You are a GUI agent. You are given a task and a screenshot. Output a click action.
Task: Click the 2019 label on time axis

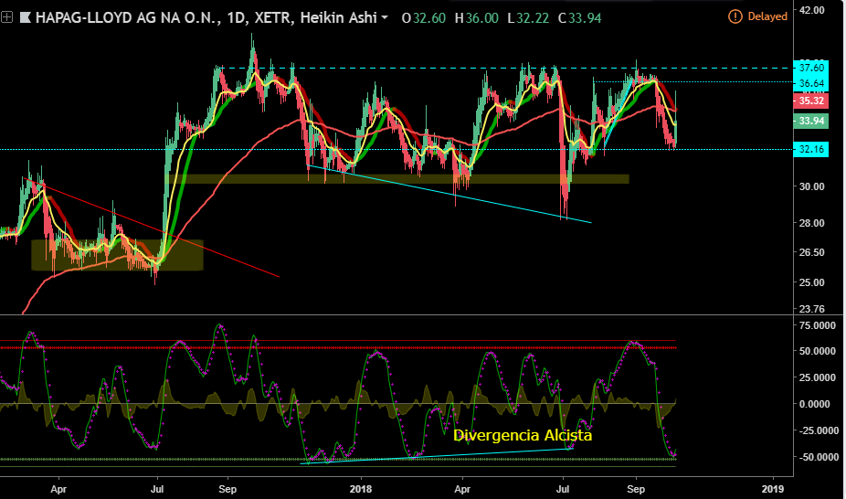pos(773,489)
